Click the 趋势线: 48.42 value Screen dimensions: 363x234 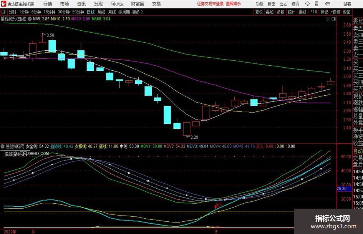62,146
